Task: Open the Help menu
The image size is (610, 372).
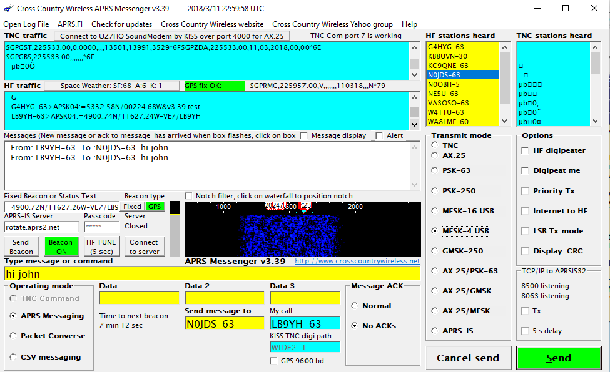Action: pos(409,24)
